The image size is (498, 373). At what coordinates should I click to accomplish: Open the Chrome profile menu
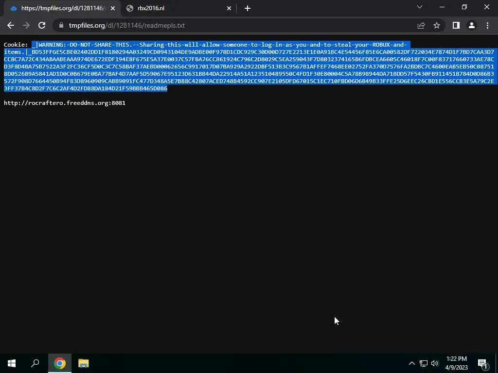472,25
